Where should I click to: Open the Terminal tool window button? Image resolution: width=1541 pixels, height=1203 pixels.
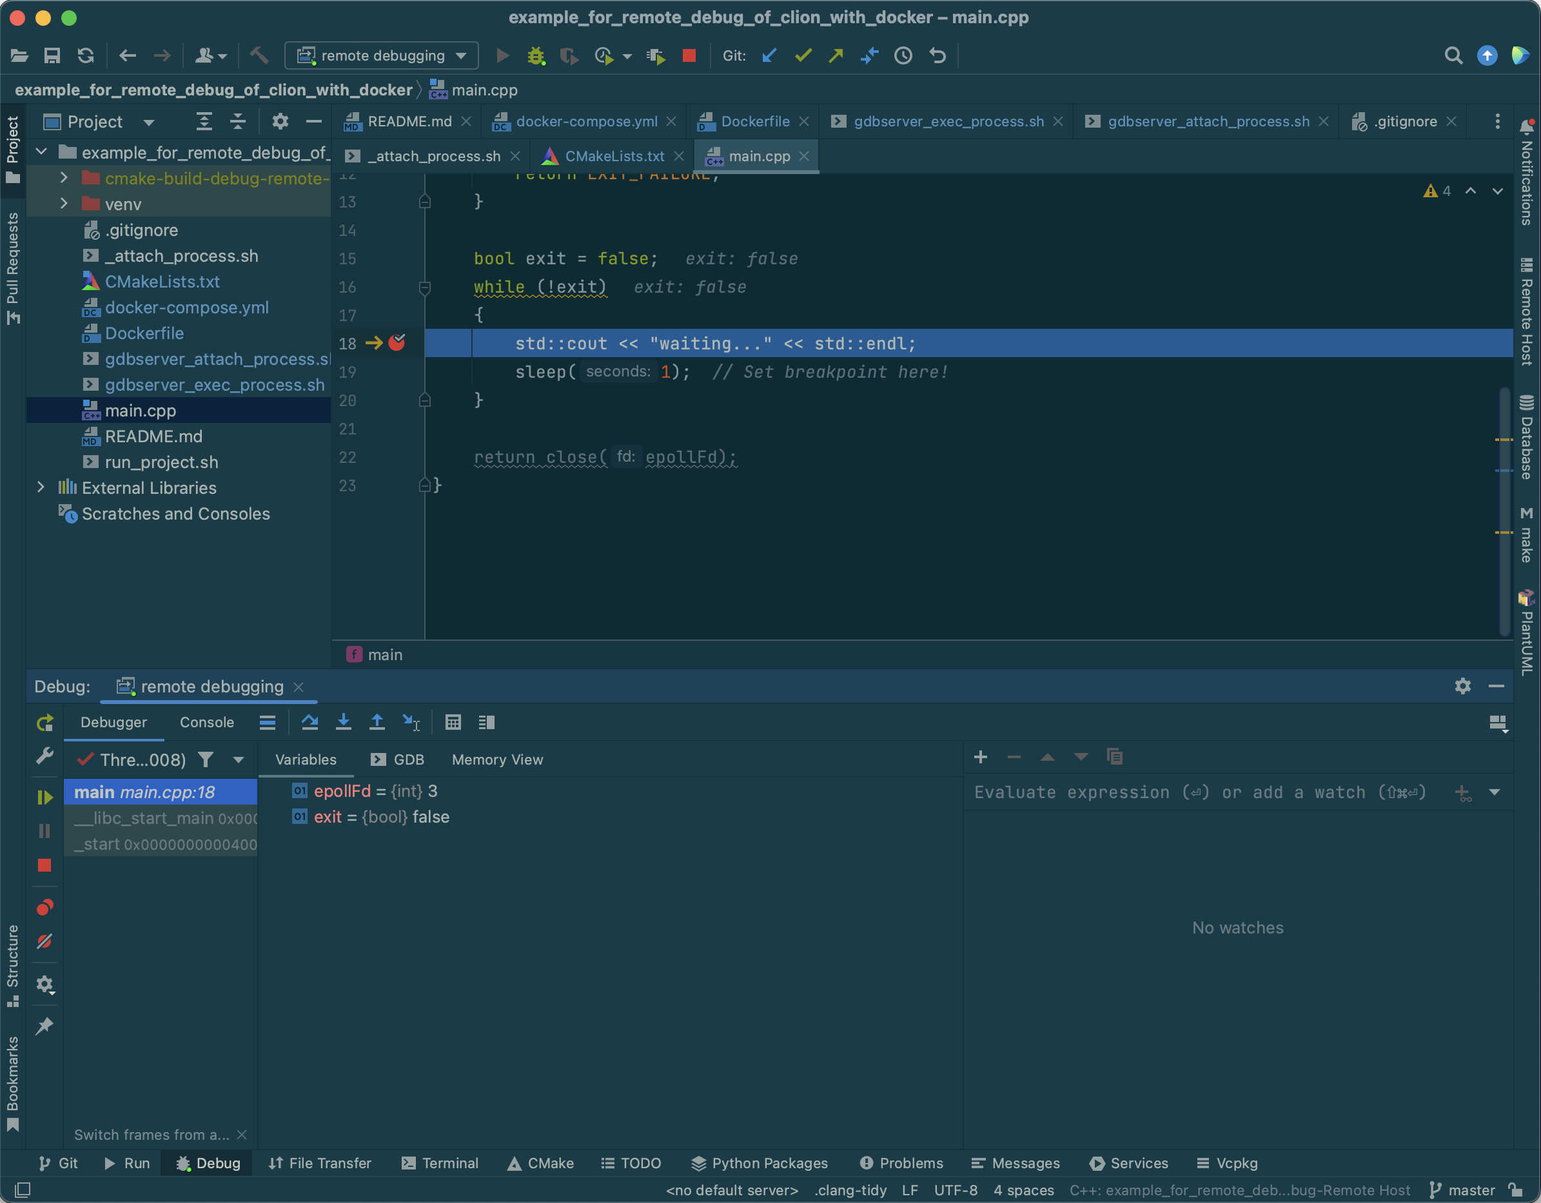point(440,1164)
